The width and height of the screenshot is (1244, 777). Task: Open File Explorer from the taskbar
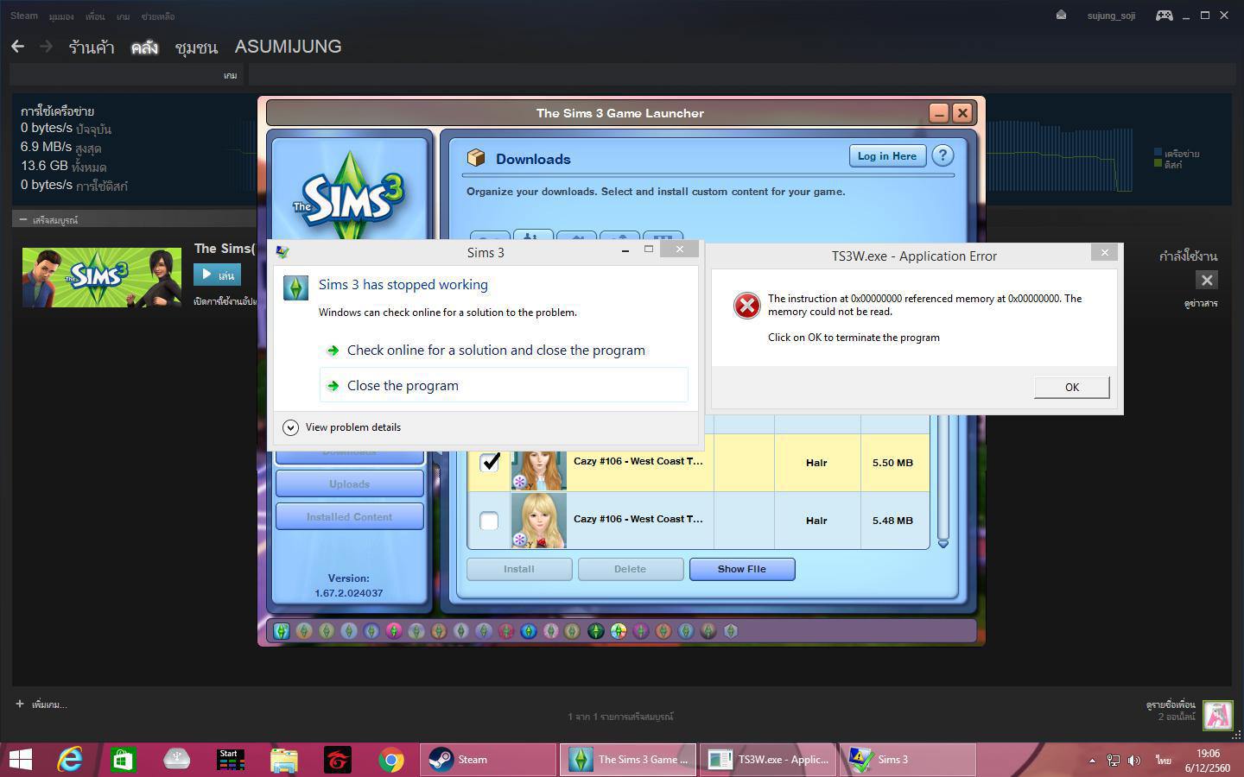284,760
